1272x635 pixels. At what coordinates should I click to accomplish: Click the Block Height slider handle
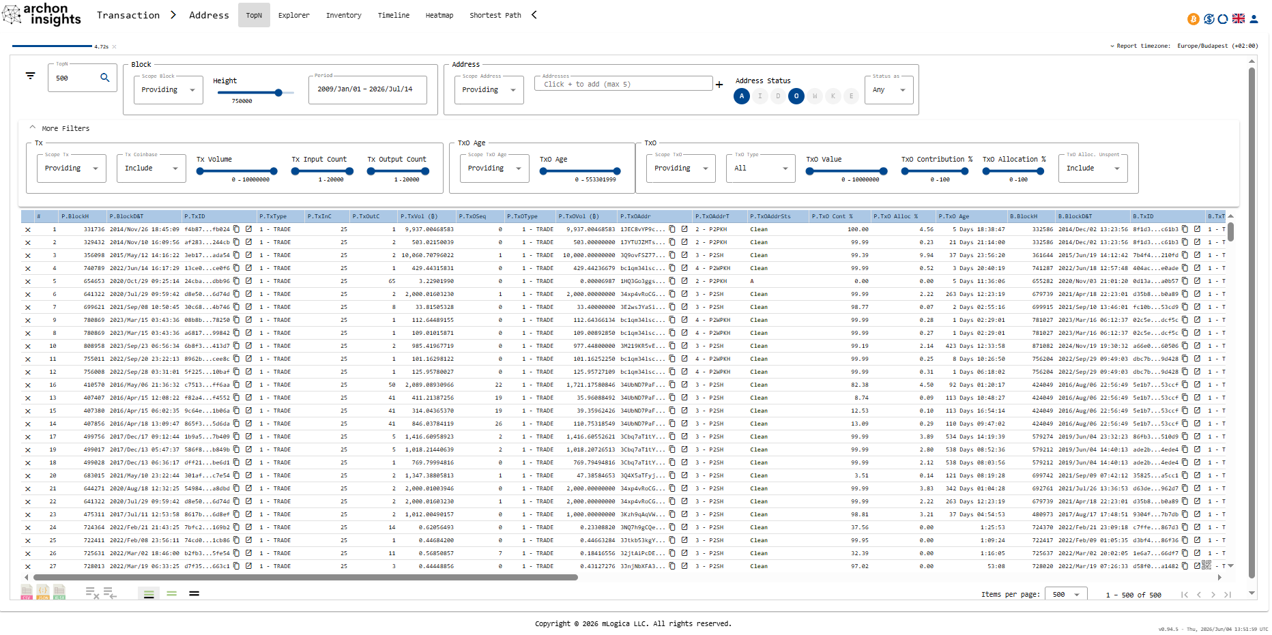(x=278, y=93)
